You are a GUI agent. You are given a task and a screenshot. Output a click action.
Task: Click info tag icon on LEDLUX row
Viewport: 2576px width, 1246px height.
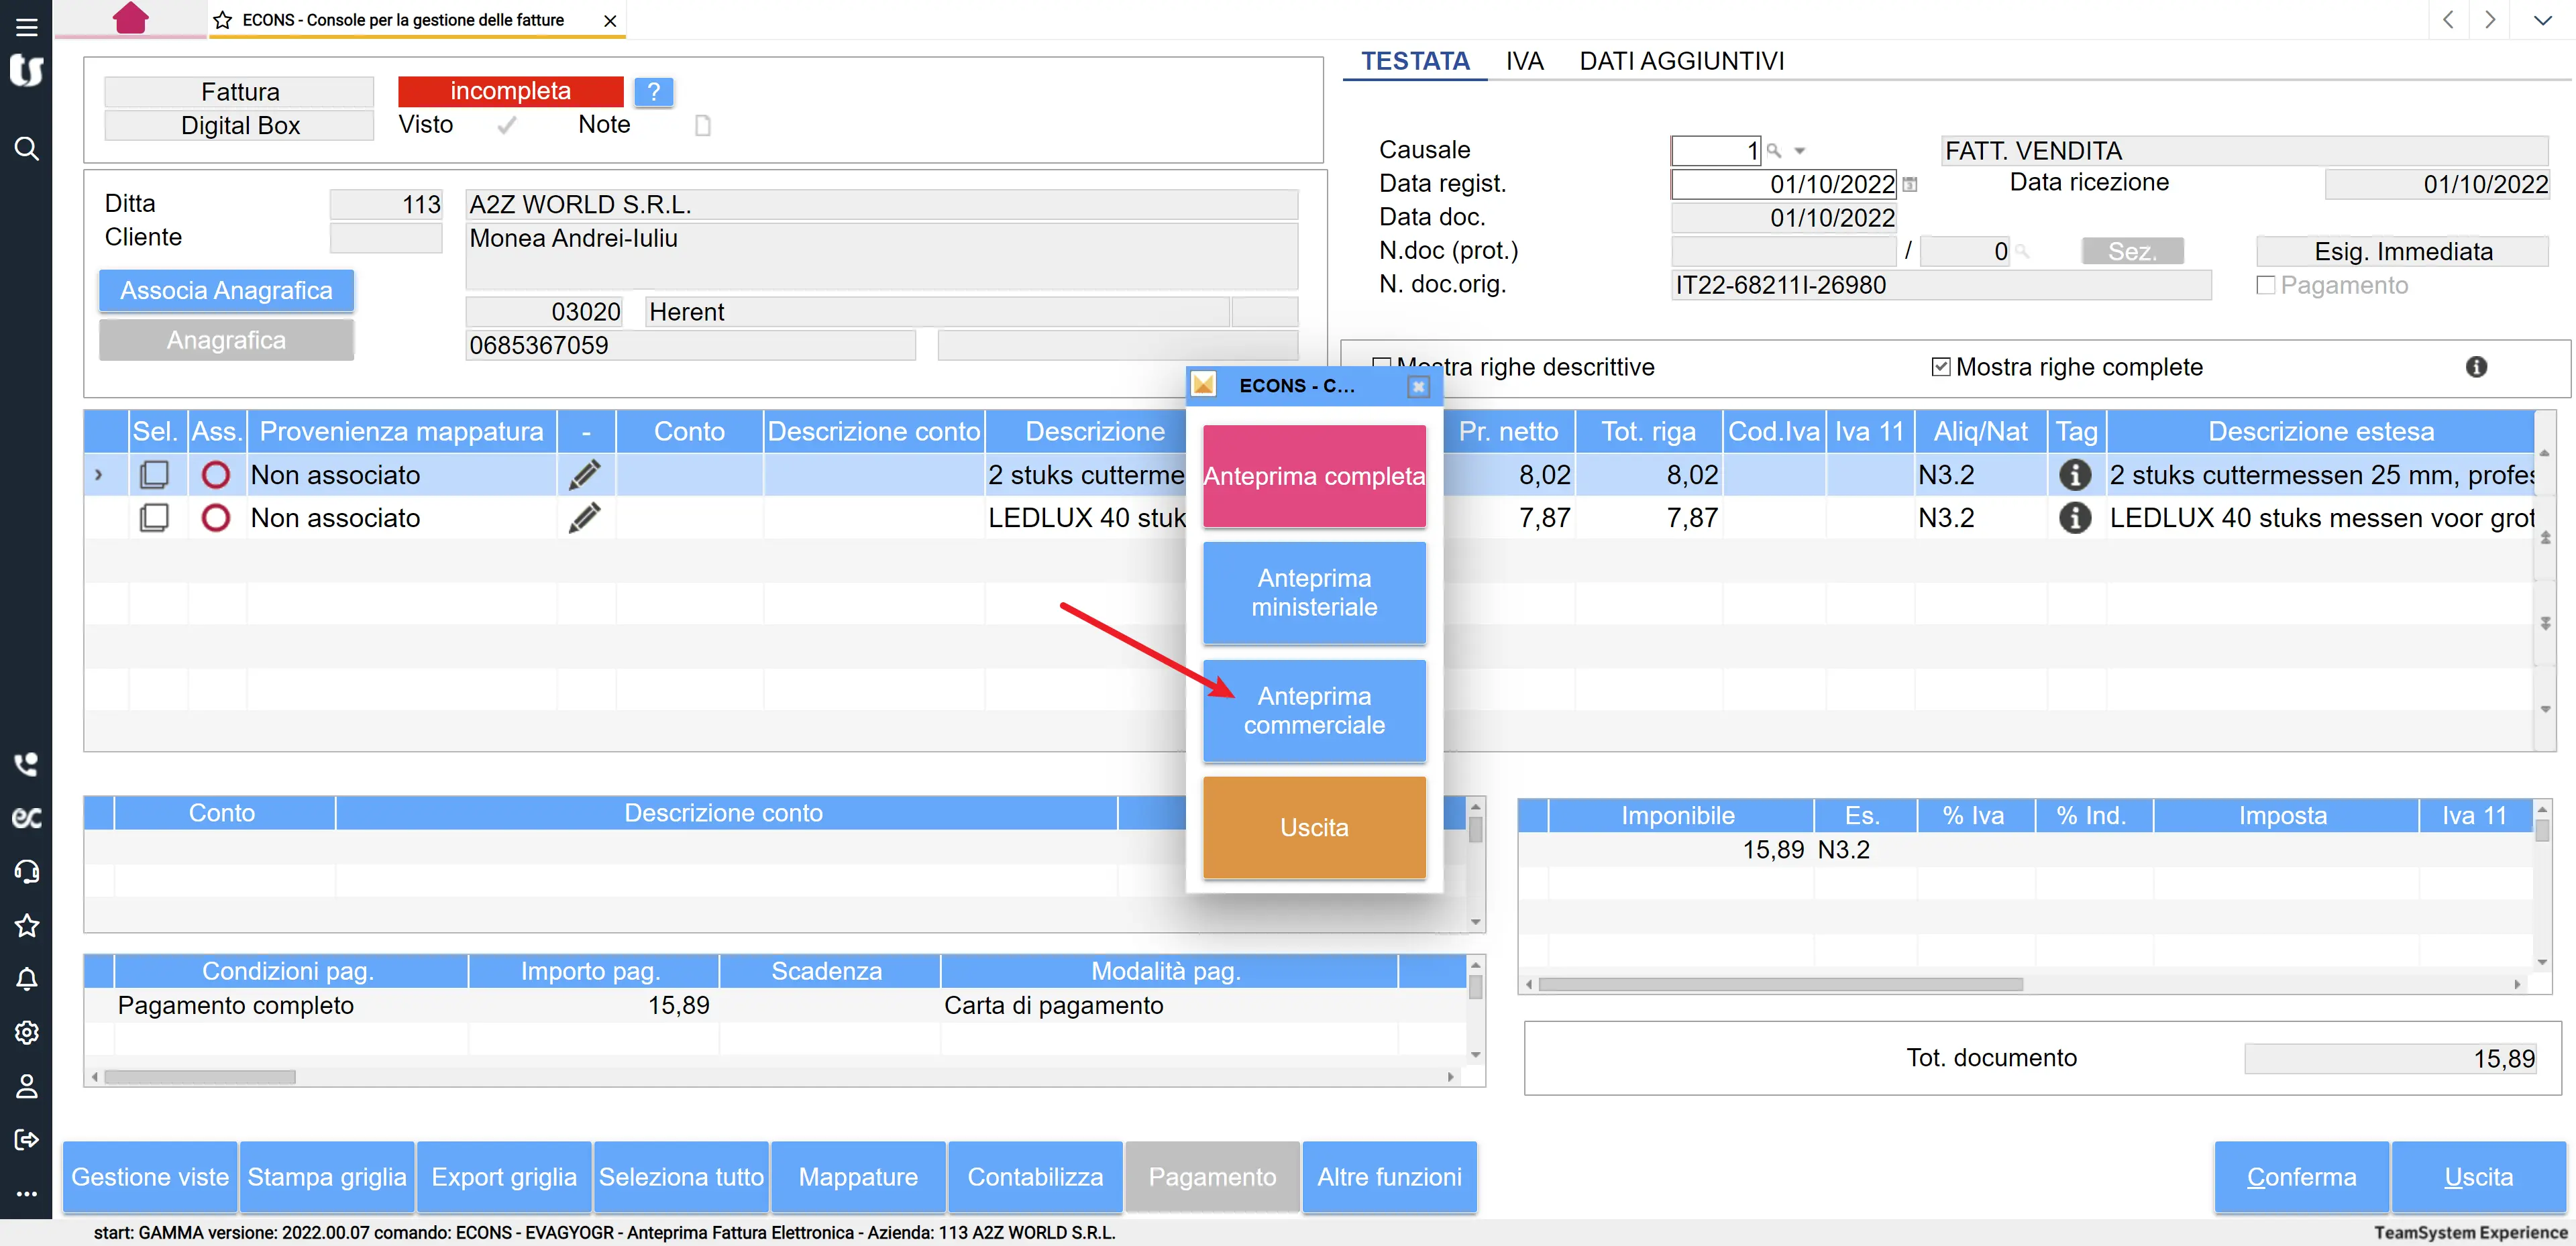click(x=2075, y=518)
